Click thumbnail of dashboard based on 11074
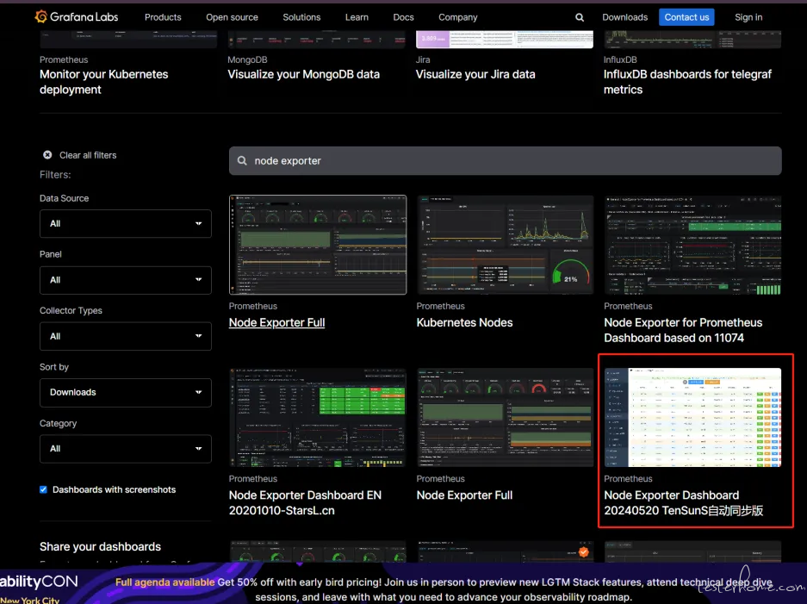The width and height of the screenshot is (807, 604). [x=692, y=245]
